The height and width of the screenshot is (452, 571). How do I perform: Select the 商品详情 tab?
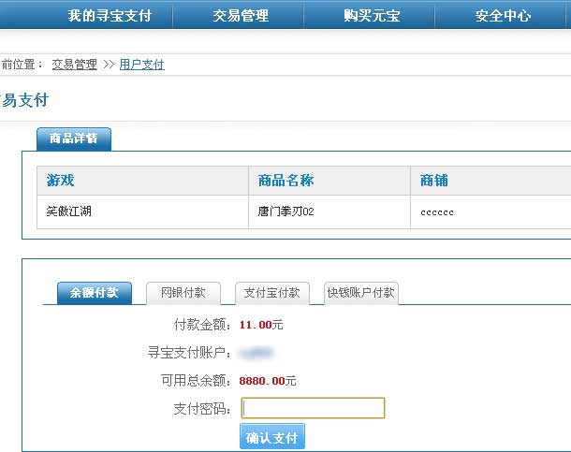coord(74,139)
